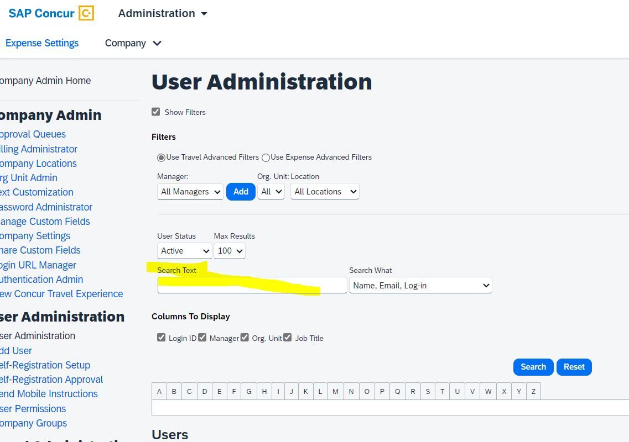Viewport: 629px width, 442px height.
Task: Click the Reset button
Action: point(574,366)
